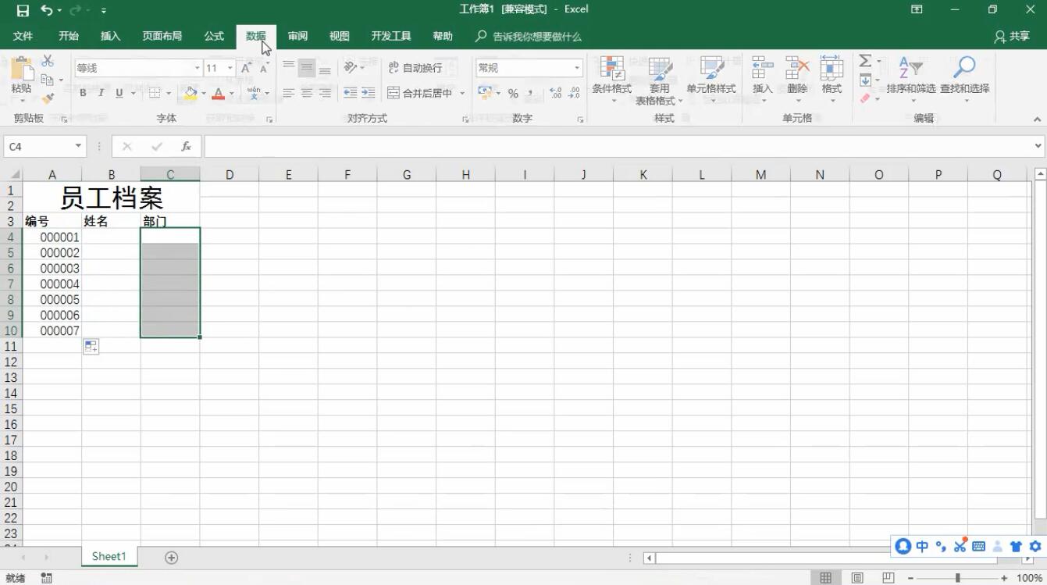The image size is (1047, 585).
Task: Open Cell Styles (单元格样式)
Action: [x=711, y=81]
